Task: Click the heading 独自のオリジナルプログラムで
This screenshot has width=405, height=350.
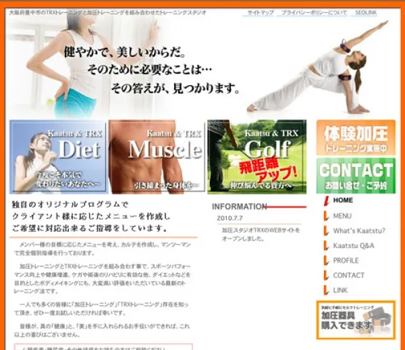Action: tap(70, 205)
